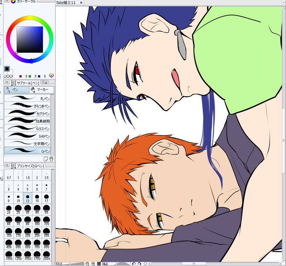Click the rotation angle slider in status bar
This screenshot has width=286, height=266.
[x=123, y=263]
